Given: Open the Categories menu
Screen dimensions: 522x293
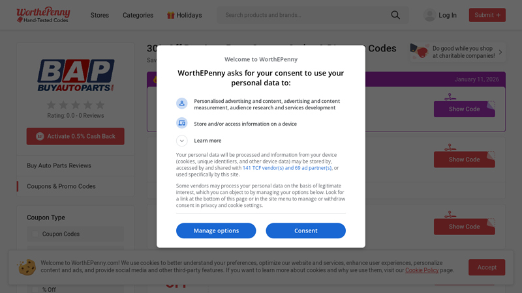Looking at the screenshot, I should pyautogui.click(x=138, y=15).
